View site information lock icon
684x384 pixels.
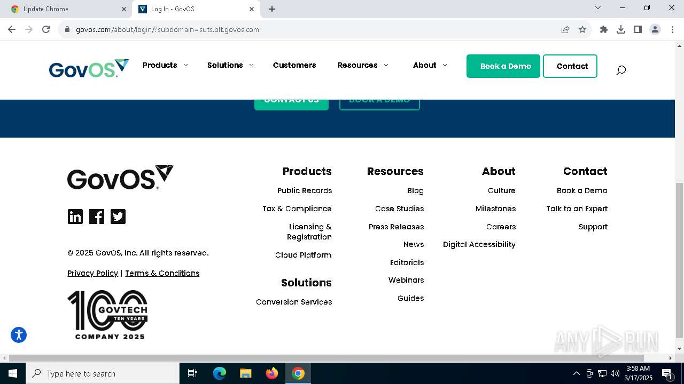click(x=67, y=29)
